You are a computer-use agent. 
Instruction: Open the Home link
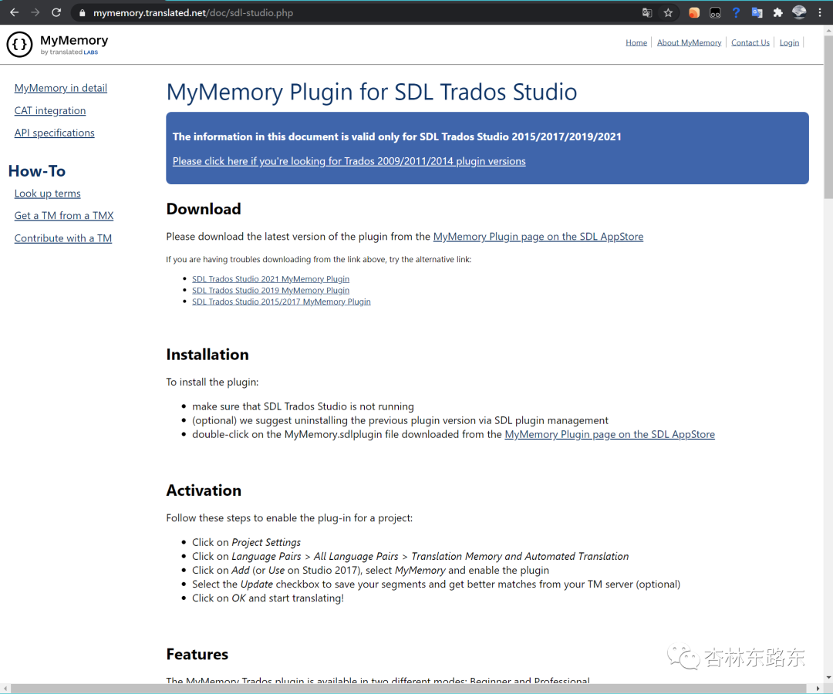[x=636, y=42]
